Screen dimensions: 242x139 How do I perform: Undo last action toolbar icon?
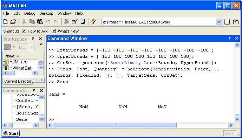[x=48, y=22]
